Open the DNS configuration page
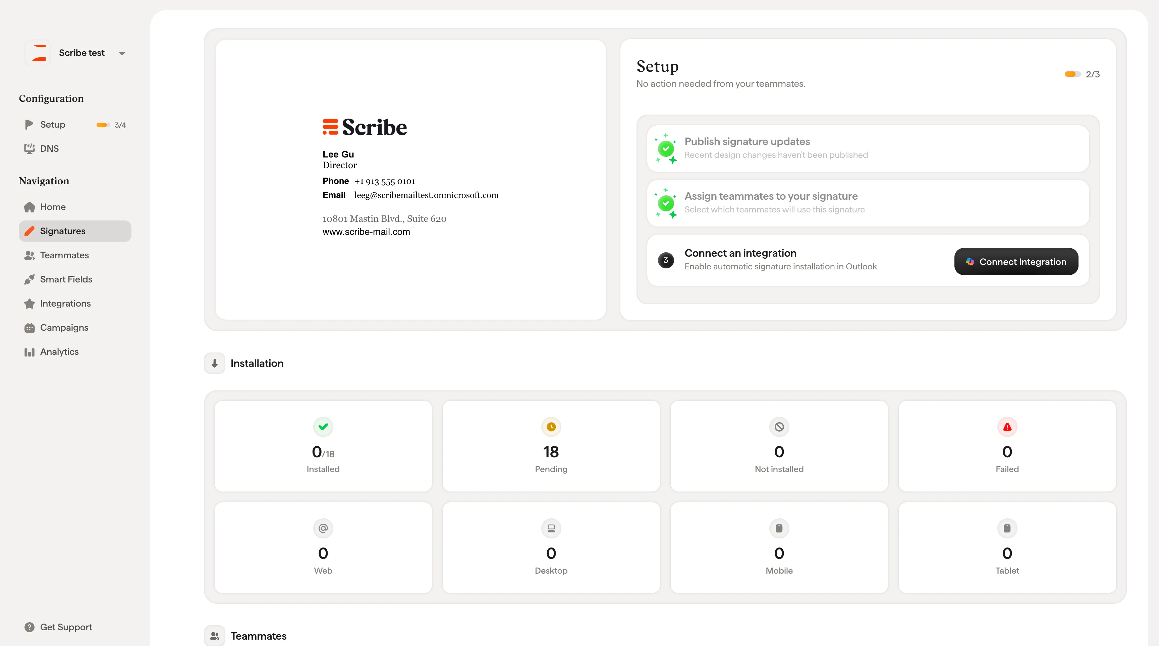Screen dimensions: 1159x646 tap(75, 149)
